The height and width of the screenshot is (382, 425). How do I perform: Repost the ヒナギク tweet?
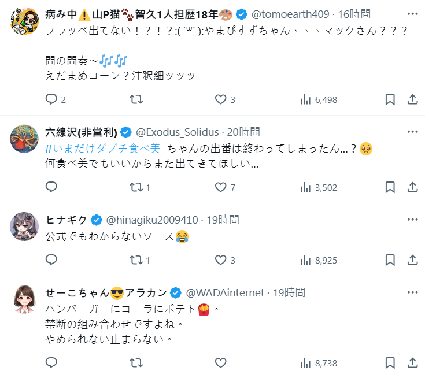pyautogui.click(x=136, y=260)
